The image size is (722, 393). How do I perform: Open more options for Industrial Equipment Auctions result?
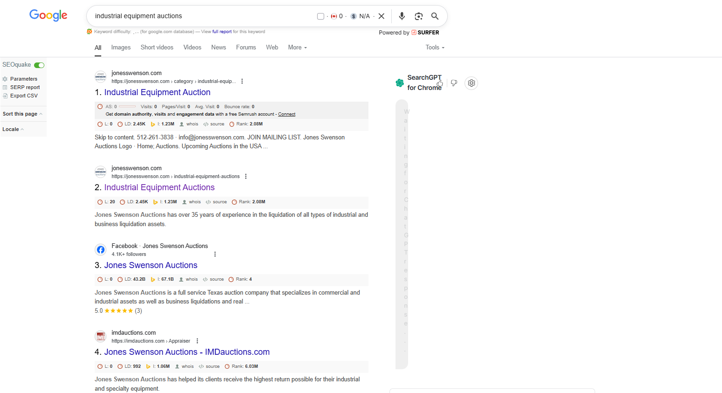[246, 176]
